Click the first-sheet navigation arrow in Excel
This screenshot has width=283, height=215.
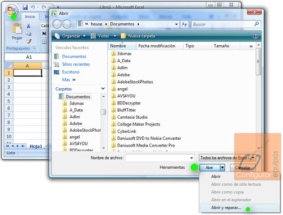7,146
